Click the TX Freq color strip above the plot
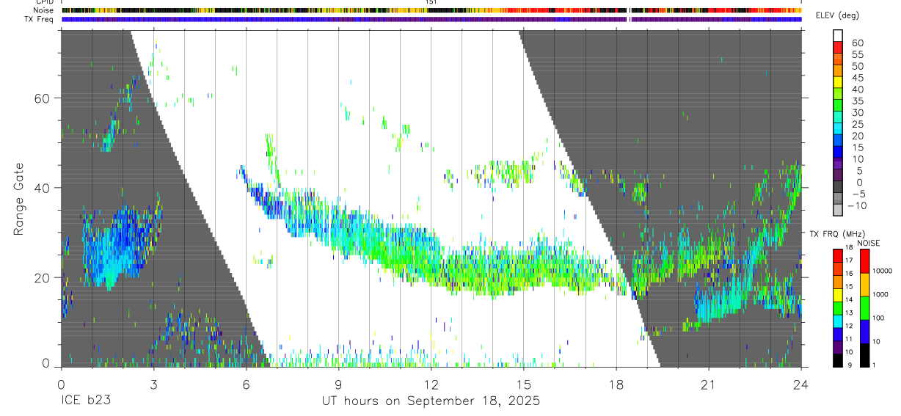901x416 pixels. point(431,19)
